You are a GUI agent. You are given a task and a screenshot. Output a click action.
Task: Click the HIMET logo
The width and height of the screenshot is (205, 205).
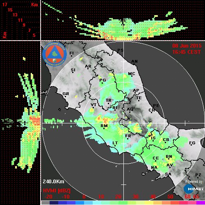[194, 189]
